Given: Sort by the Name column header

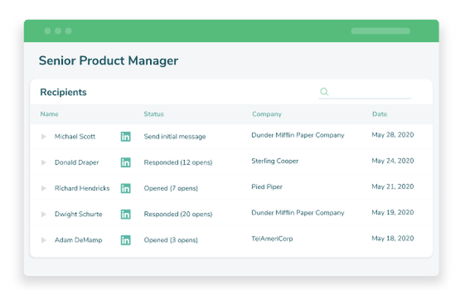Looking at the screenshot, I should pyautogui.click(x=49, y=114).
